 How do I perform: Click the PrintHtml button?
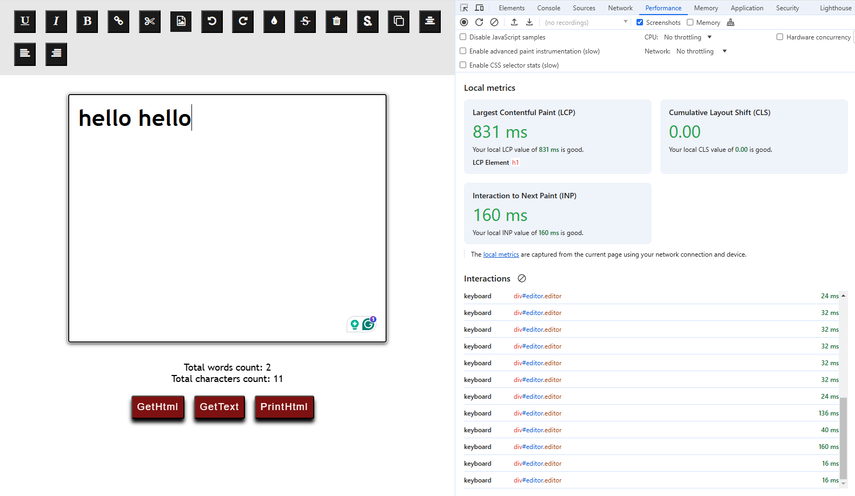(284, 407)
